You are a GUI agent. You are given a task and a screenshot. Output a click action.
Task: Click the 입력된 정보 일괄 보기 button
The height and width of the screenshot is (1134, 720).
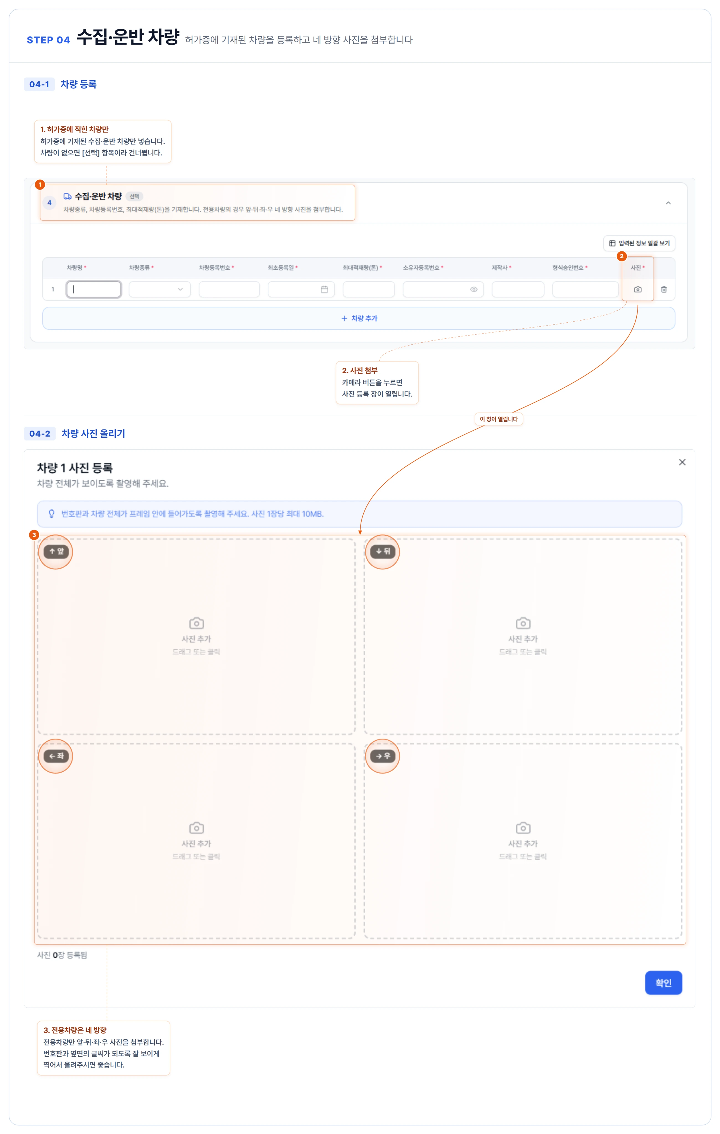pyautogui.click(x=639, y=243)
